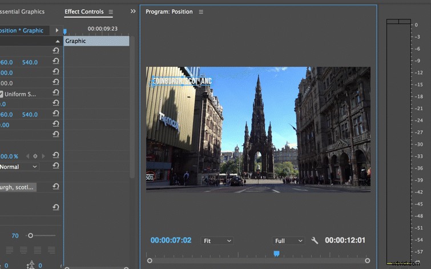Open the Fit zoom level dropdown

pyautogui.click(x=217, y=241)
